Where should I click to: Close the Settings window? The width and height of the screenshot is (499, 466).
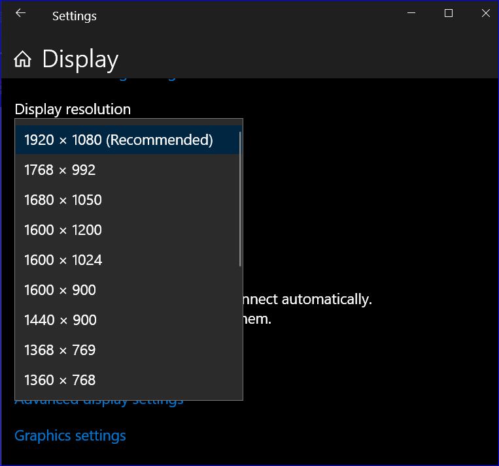coord(486,13)
